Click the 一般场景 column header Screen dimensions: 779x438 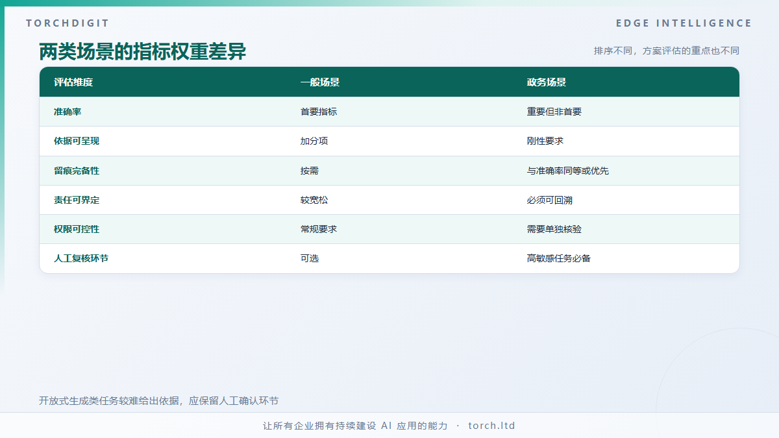pyautogui.click(x=320, y=82)
